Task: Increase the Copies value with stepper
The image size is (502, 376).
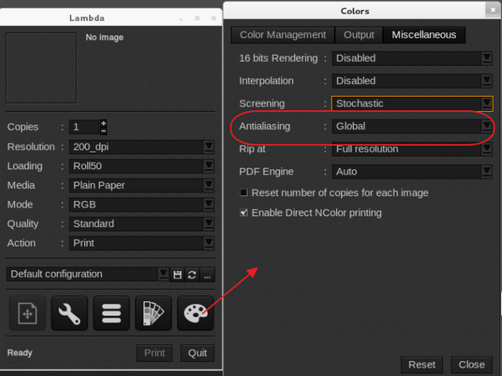Action: 103,123
